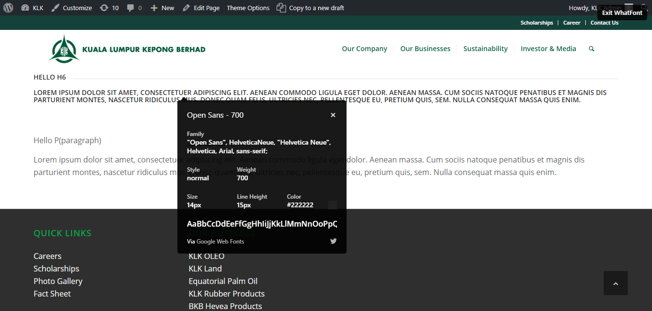Screen dimensions: 652x311
Task: Open the Our Company menu
Action: click(x=364, y=49)
